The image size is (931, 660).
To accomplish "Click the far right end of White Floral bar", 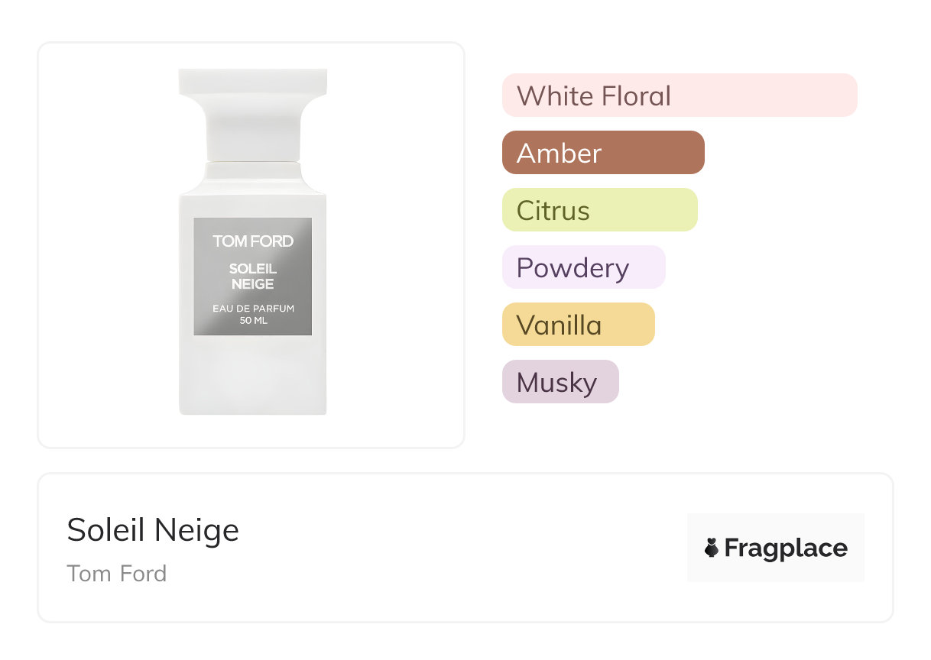I will tap(848, 95).
